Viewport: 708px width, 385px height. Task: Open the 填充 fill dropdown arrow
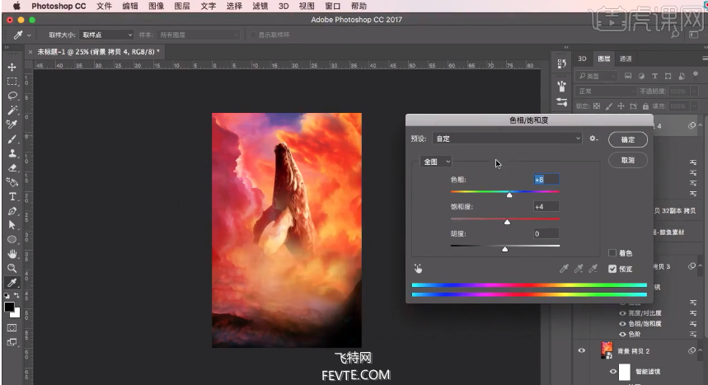click(695, 106)
